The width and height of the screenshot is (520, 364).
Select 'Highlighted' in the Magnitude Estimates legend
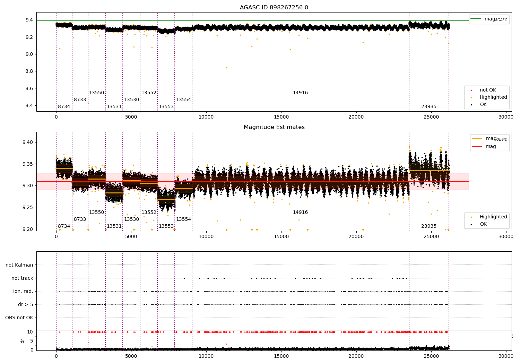pyautogui.click(x=493, y=217)
